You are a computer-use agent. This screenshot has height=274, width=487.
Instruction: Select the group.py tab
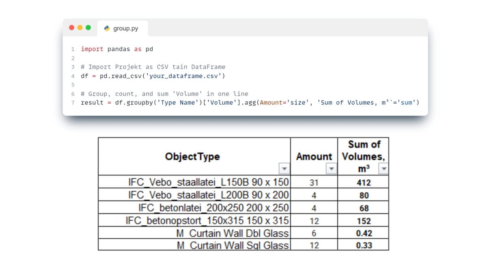(123, 28)
